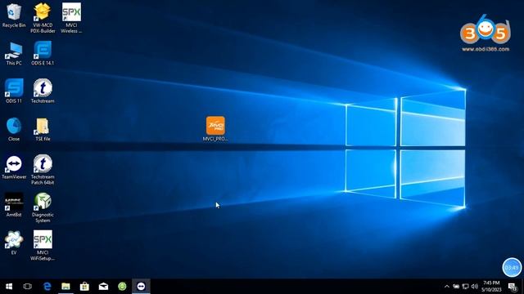Launch VW-MCD PDX-Builder shortcut
This screenshot has width=524, height=294.
click(43, 18)
